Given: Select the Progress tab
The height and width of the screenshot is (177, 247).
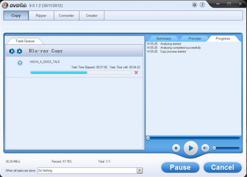Looking at the screenshot, I should (x=223, y=39).
